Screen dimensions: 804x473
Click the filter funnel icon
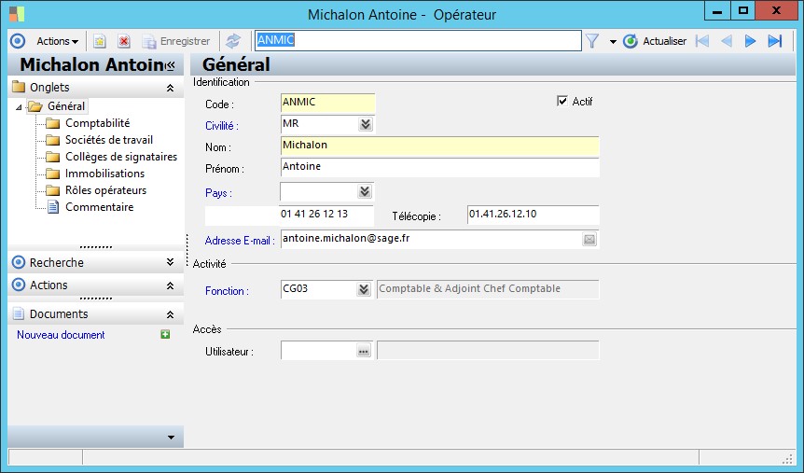pyautogui.click(x=591, y=41)
